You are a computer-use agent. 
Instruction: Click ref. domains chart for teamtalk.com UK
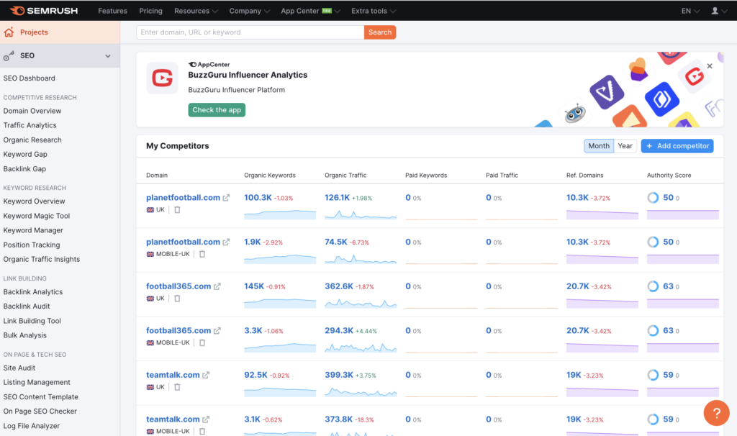(602, 392)
